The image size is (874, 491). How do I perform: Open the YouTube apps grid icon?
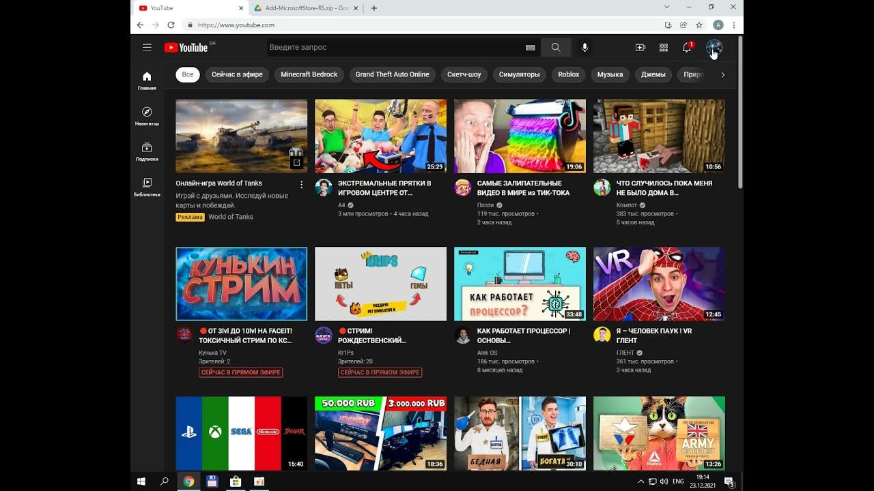(664, 47)
